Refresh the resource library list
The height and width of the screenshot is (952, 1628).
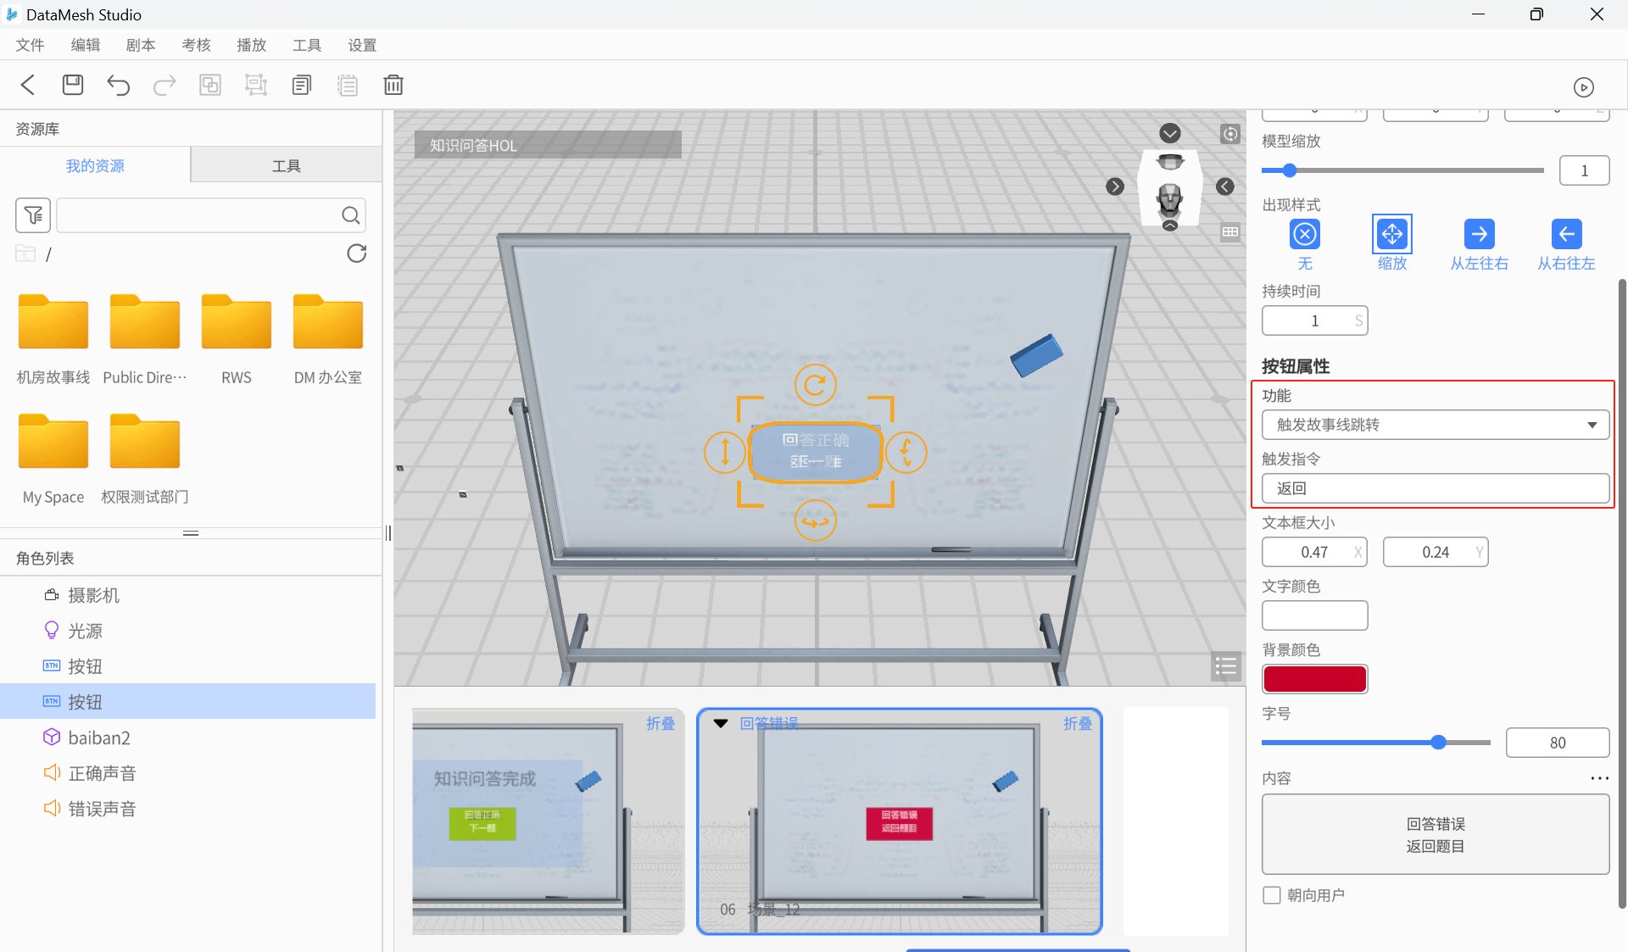coord(357,253)
